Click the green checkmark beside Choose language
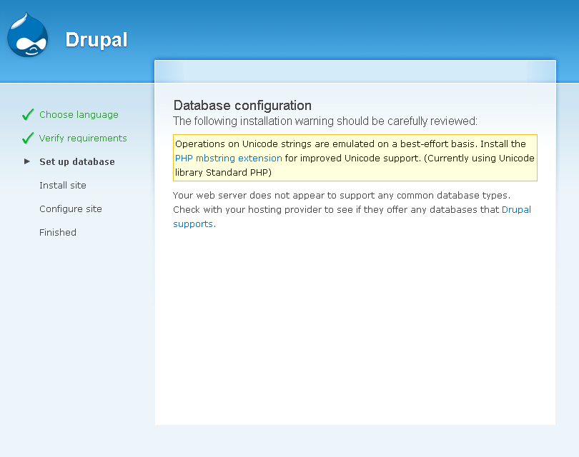Viewport: 579px width, 457px height. pyautogui.click(x=28, y=115)
